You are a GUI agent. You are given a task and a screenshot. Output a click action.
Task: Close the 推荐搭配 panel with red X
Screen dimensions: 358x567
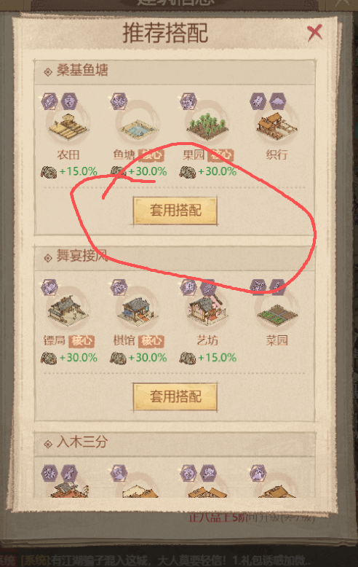[x=314, y=33]
